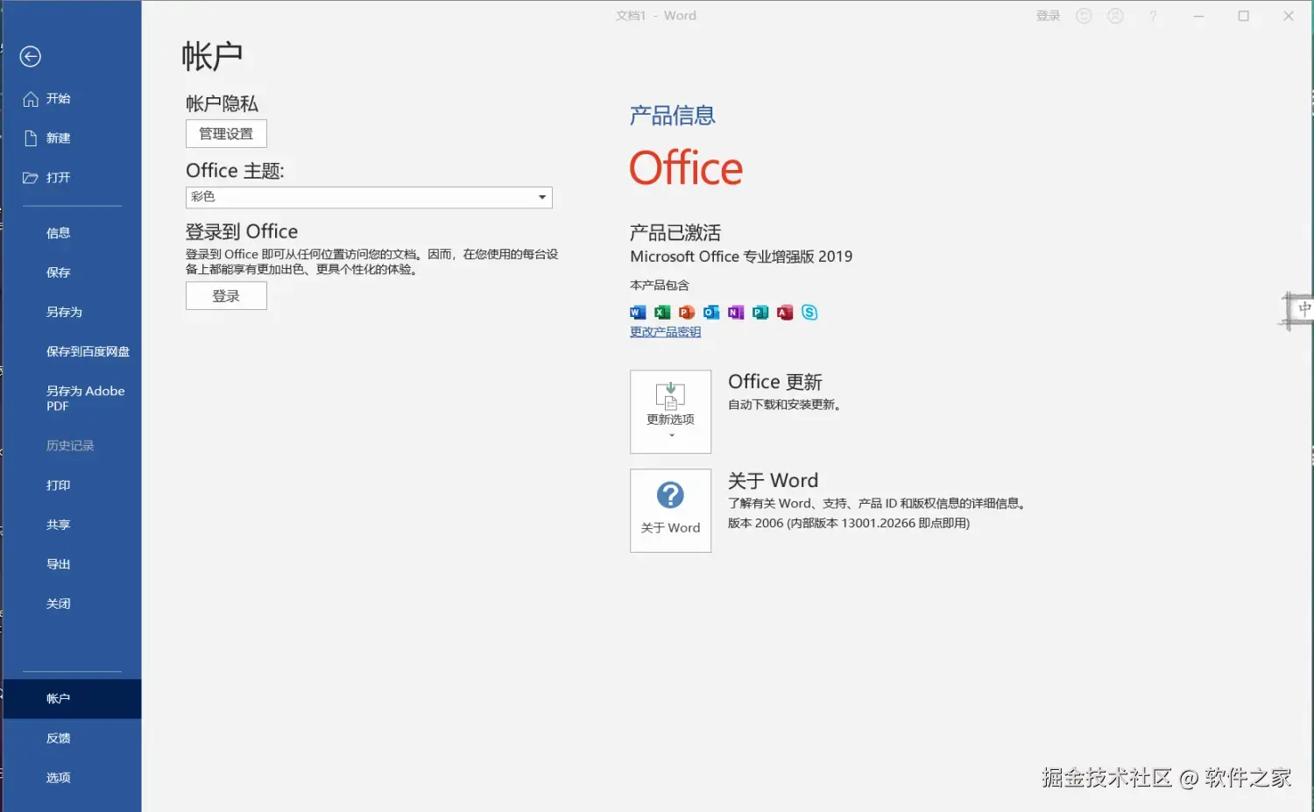Click the smiley face feedback icon in title bar

coord(1084,16)
